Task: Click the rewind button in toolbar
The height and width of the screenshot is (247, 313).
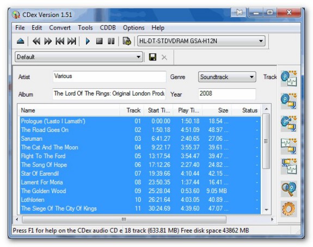Action: 36,41
